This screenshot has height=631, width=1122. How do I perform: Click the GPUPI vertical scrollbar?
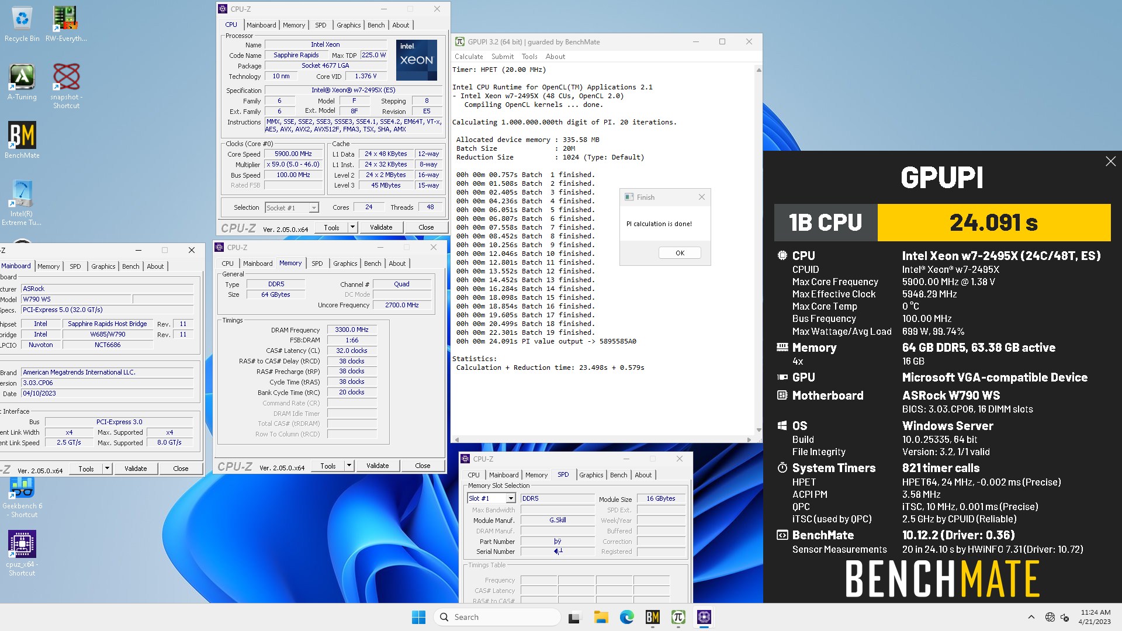pyautogui.click(x=759, y=250)
